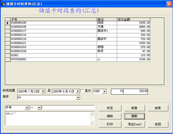The image size is (173, 134).
Task: Click the 或者 button
Action: pyautogui.click(x=134, y=108)
